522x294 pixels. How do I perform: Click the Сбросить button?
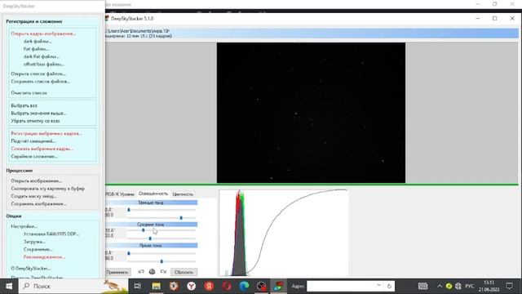(184, 272)
